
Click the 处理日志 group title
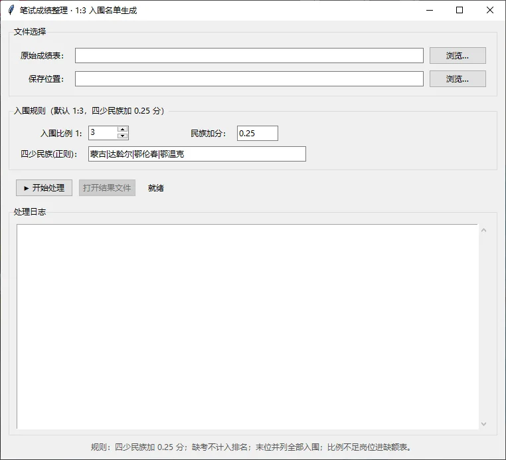30,212
